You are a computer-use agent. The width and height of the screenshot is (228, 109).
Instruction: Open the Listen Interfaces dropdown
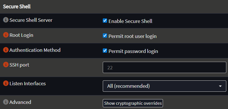click(164, 86)
